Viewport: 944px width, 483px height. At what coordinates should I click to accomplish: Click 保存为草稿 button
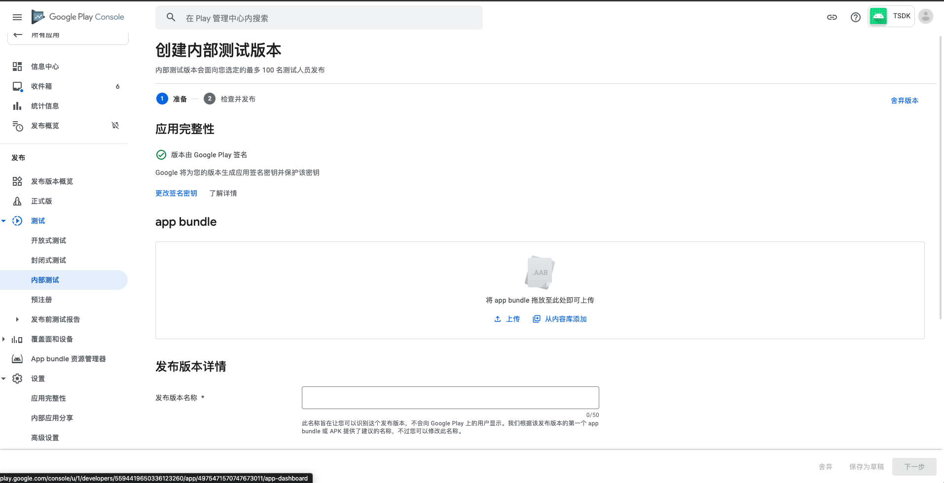tap(867, 467)
